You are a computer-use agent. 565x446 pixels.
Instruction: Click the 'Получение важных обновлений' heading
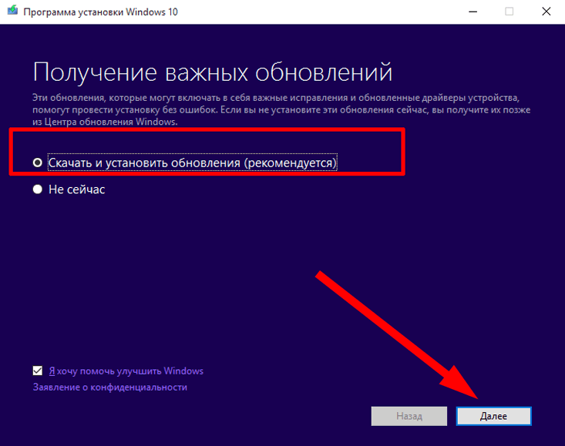pyautogui.click(x=212, y=72)
